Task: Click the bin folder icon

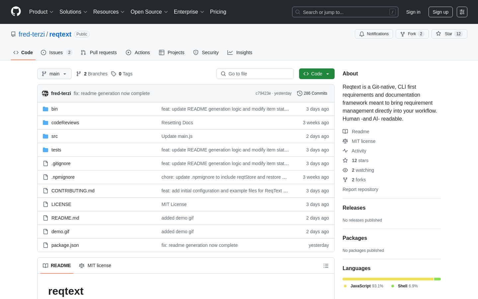Action: 45,109
